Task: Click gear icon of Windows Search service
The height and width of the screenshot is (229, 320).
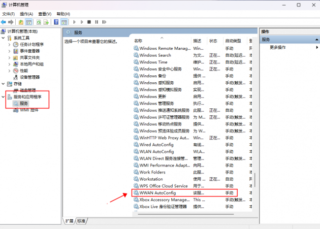Action: tap(136, 55)
